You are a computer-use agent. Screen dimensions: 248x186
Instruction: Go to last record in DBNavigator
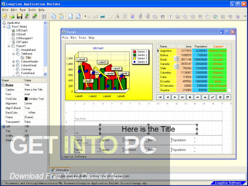(x=183, y=97)
